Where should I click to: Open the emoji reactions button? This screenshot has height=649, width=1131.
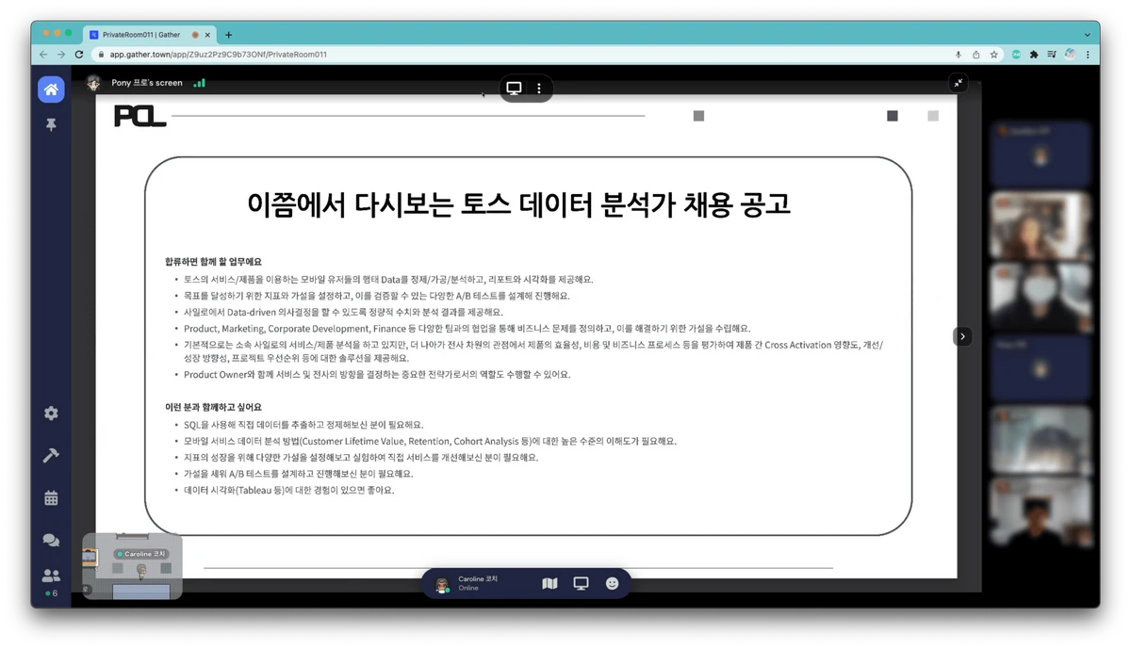(612, 584)
